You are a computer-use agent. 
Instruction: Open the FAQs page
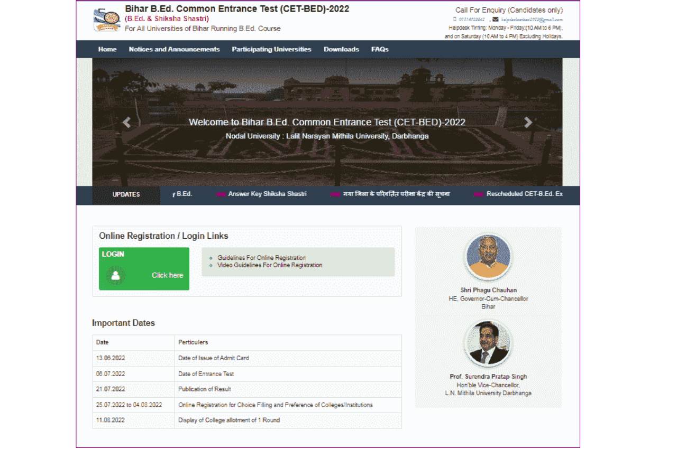[380, 49]
